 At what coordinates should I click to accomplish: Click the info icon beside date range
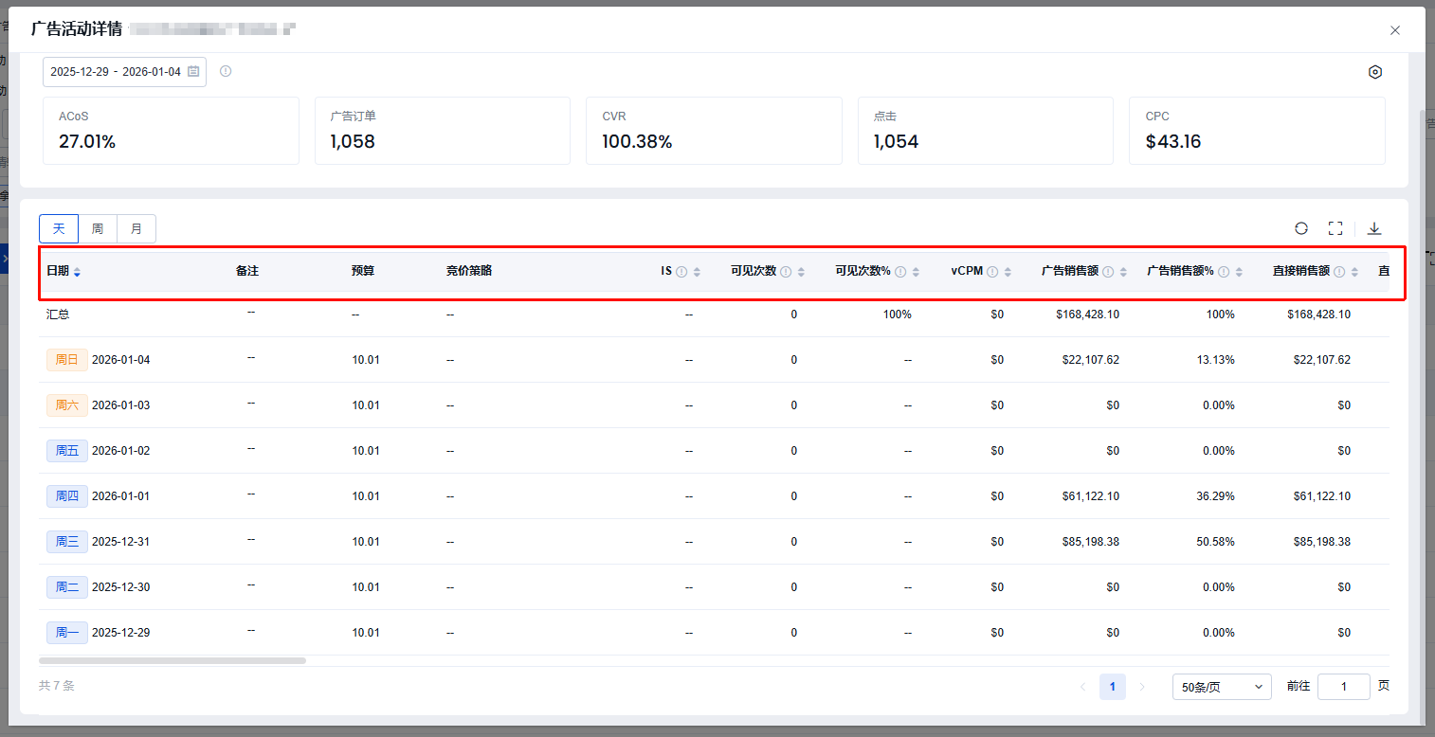coord(226,71)
